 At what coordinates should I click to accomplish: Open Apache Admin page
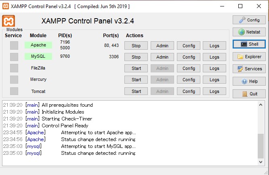coord(162,46)
